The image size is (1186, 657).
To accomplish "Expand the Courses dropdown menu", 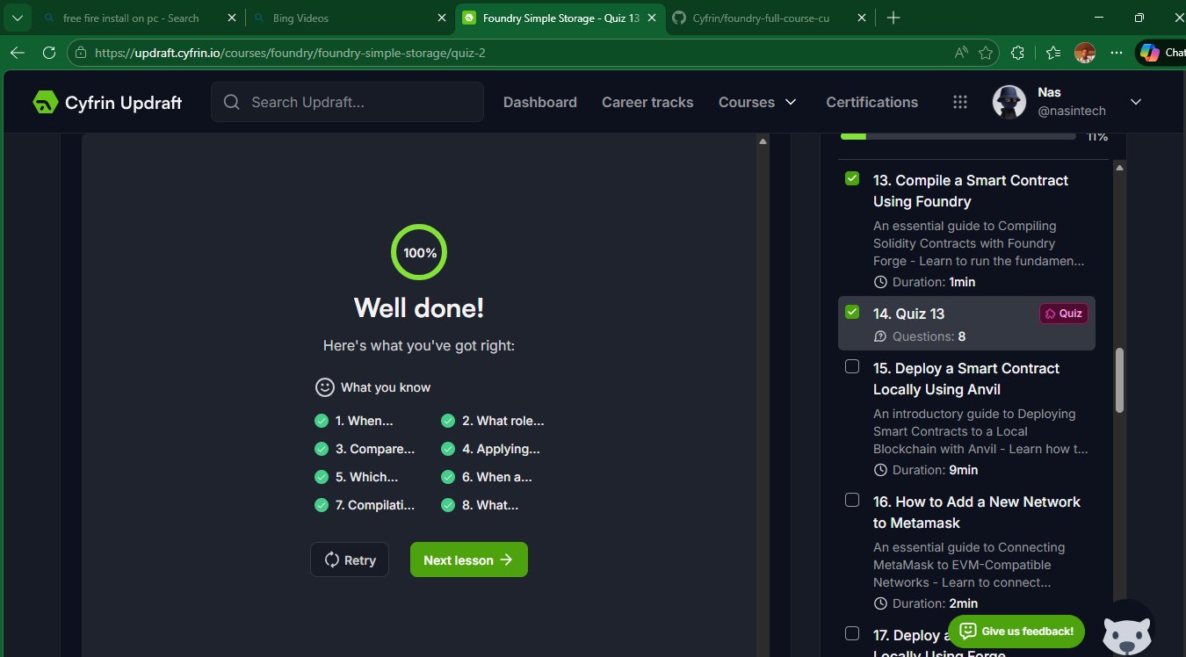I will click(x=757, y=103).
